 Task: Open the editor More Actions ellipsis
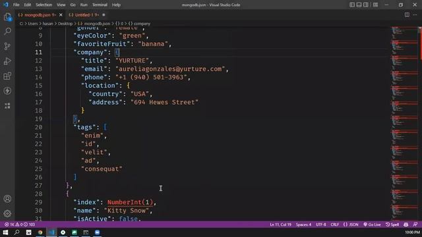[415, 14]
